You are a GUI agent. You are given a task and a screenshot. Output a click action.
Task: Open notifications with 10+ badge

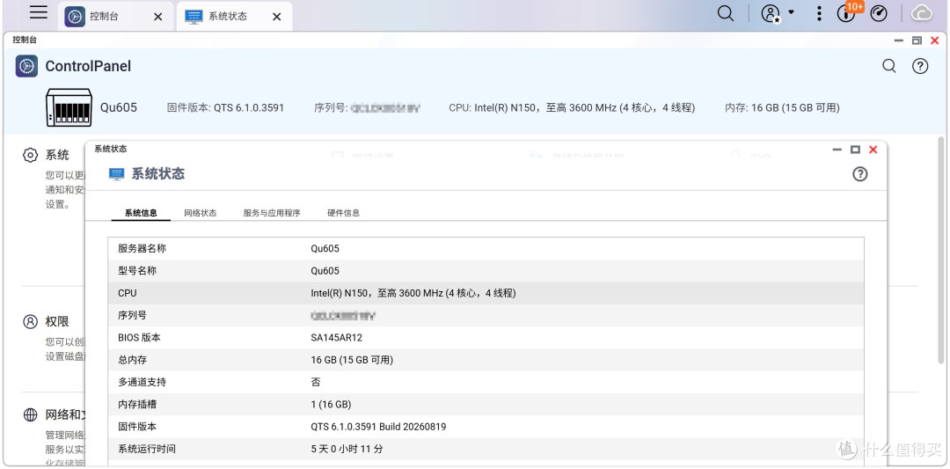(847, 12)
